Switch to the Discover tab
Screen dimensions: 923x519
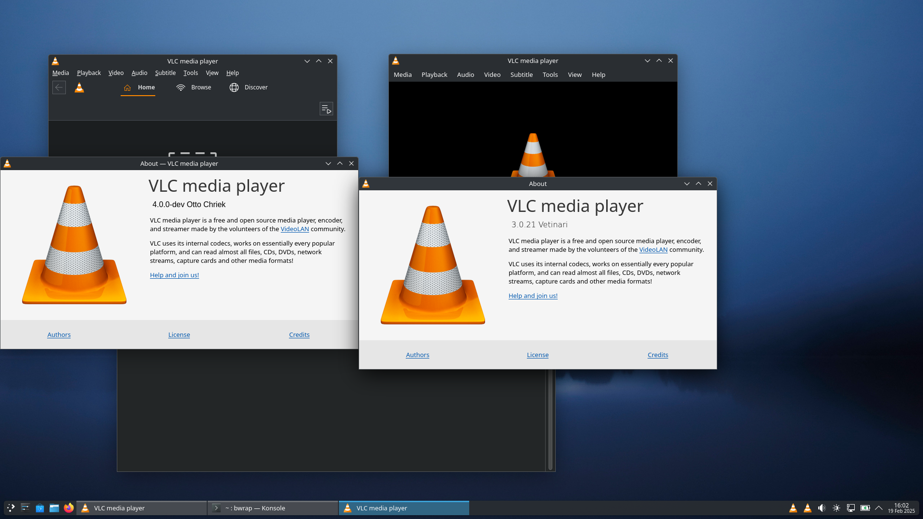pyautogui.click(x=249, y=87)
